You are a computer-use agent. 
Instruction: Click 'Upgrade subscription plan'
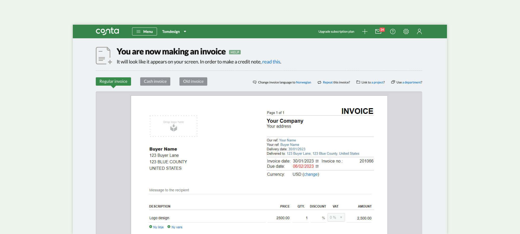[x=336, y=31]
